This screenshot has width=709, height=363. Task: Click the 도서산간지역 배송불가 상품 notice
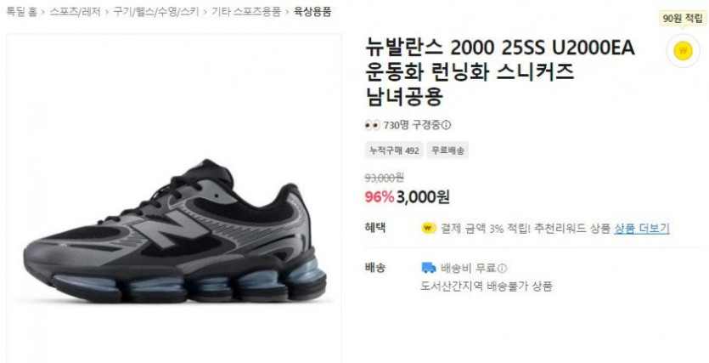(487, 286)
